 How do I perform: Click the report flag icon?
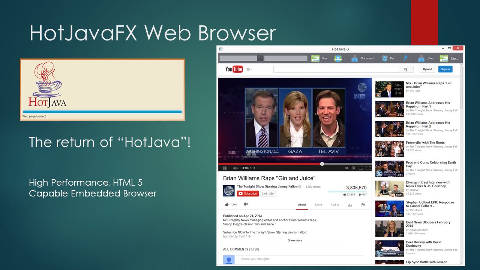coord(363,205)
